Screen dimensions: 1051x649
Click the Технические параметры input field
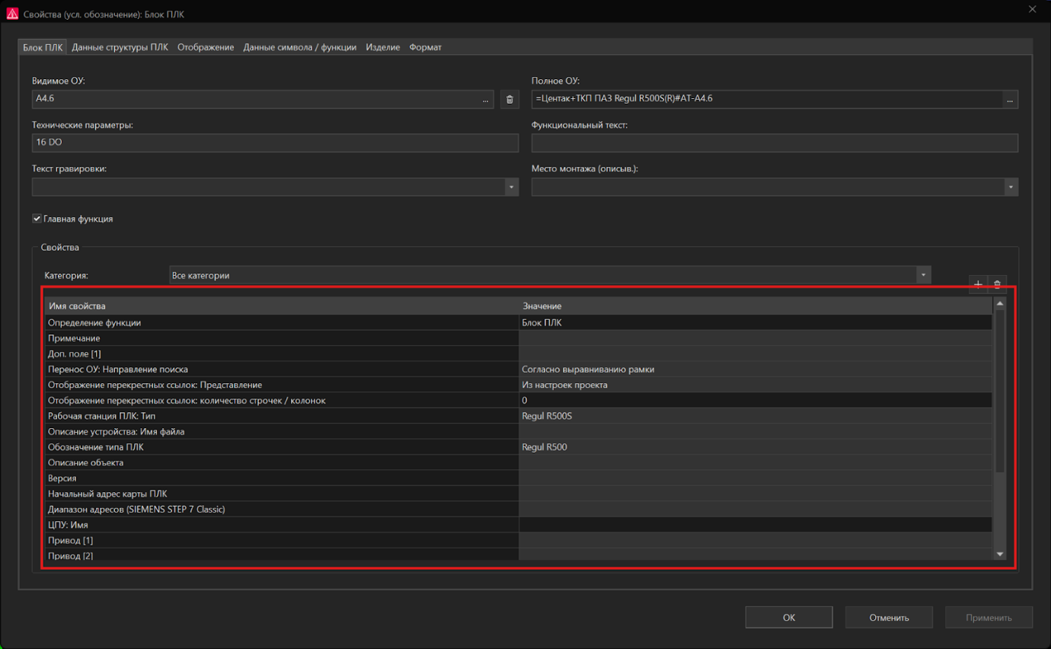coord(274,142)
